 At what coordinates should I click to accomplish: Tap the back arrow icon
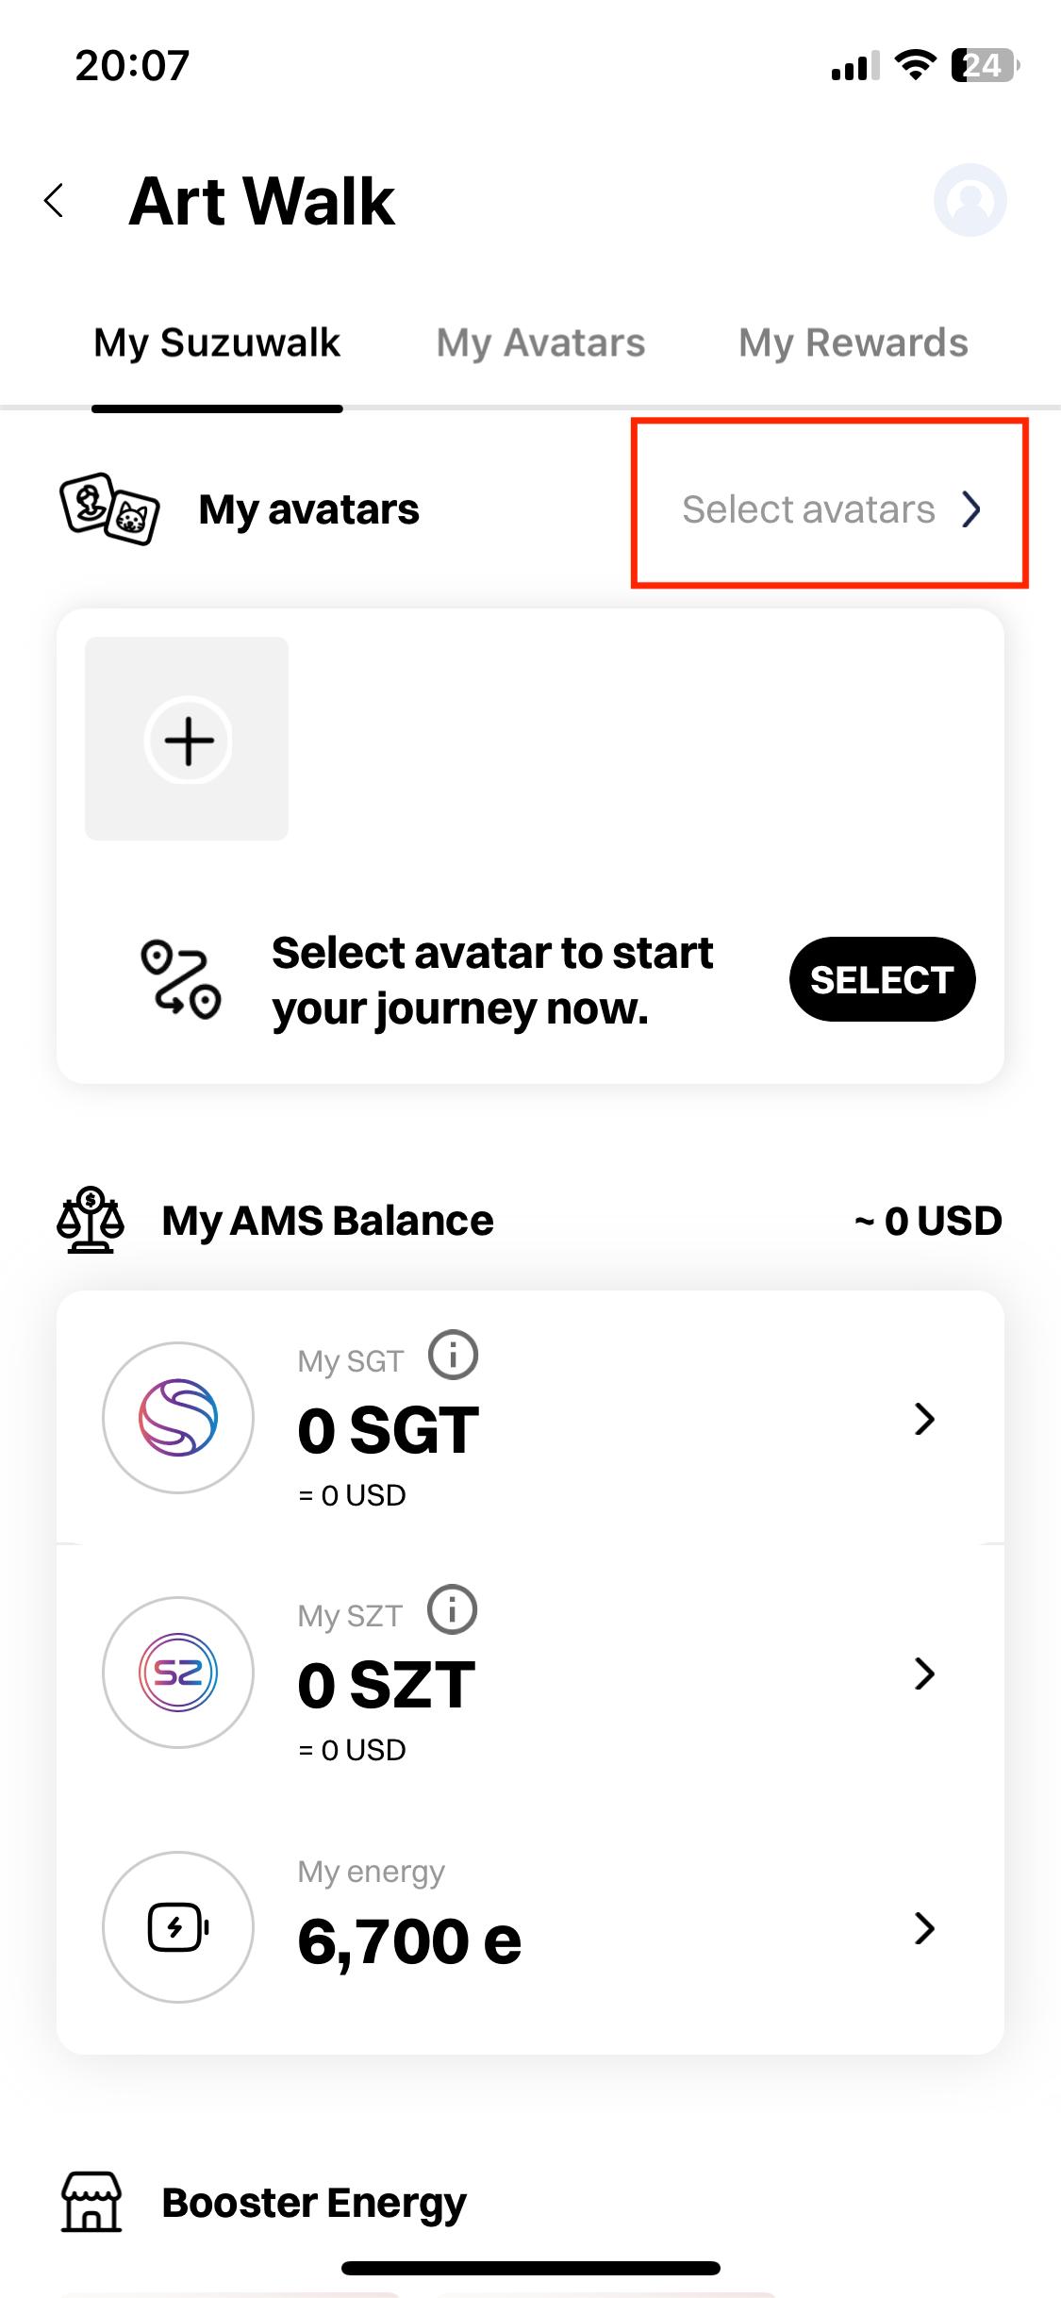pyautogui.click(x=55, y=201)
